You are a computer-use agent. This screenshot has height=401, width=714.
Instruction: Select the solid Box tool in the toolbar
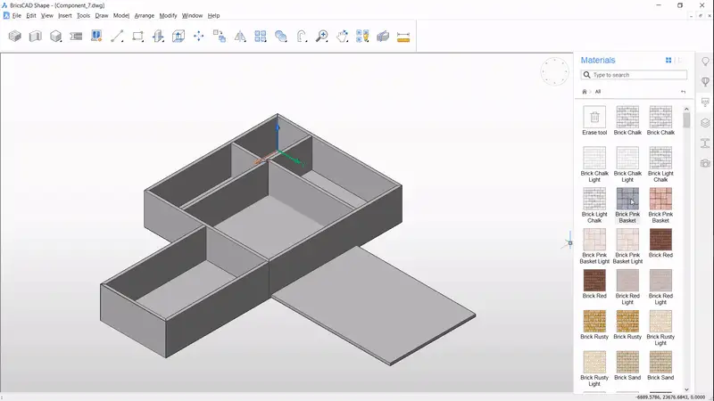[14, 36]
